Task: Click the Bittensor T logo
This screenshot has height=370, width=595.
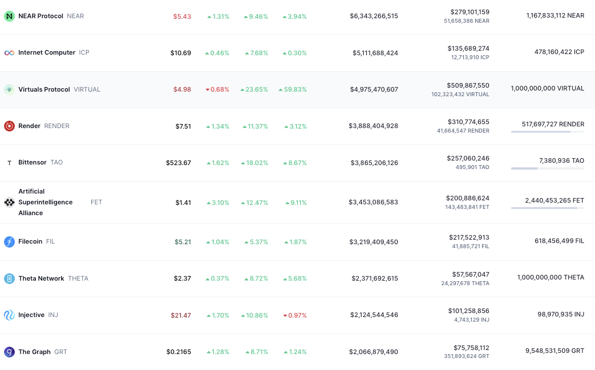Action: coord(9,162)
